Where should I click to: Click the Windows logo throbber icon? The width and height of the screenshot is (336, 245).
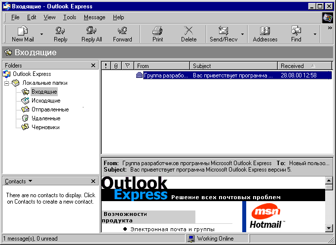(x=328, y=18)
